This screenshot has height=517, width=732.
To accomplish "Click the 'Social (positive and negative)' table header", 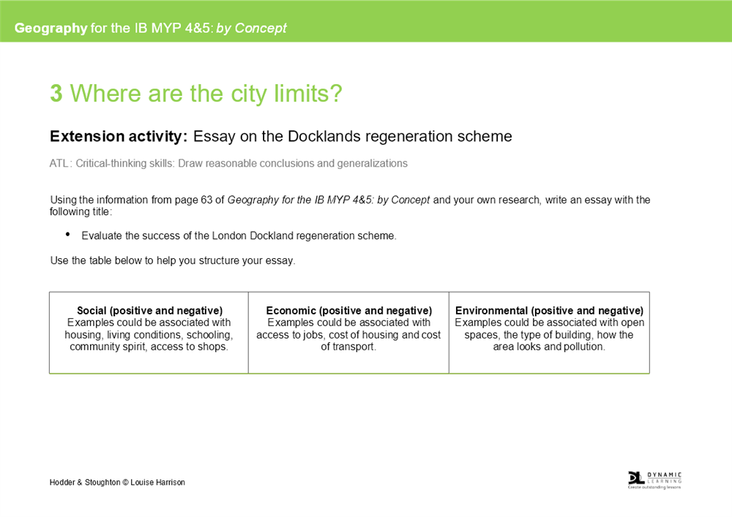I will pos(149,310).
